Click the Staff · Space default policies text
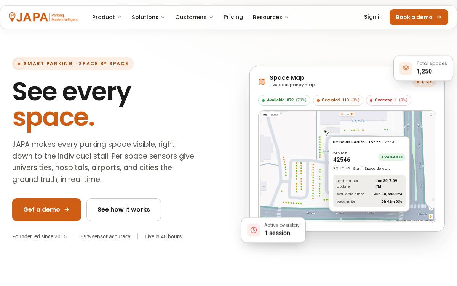 [x=371, y=169]
